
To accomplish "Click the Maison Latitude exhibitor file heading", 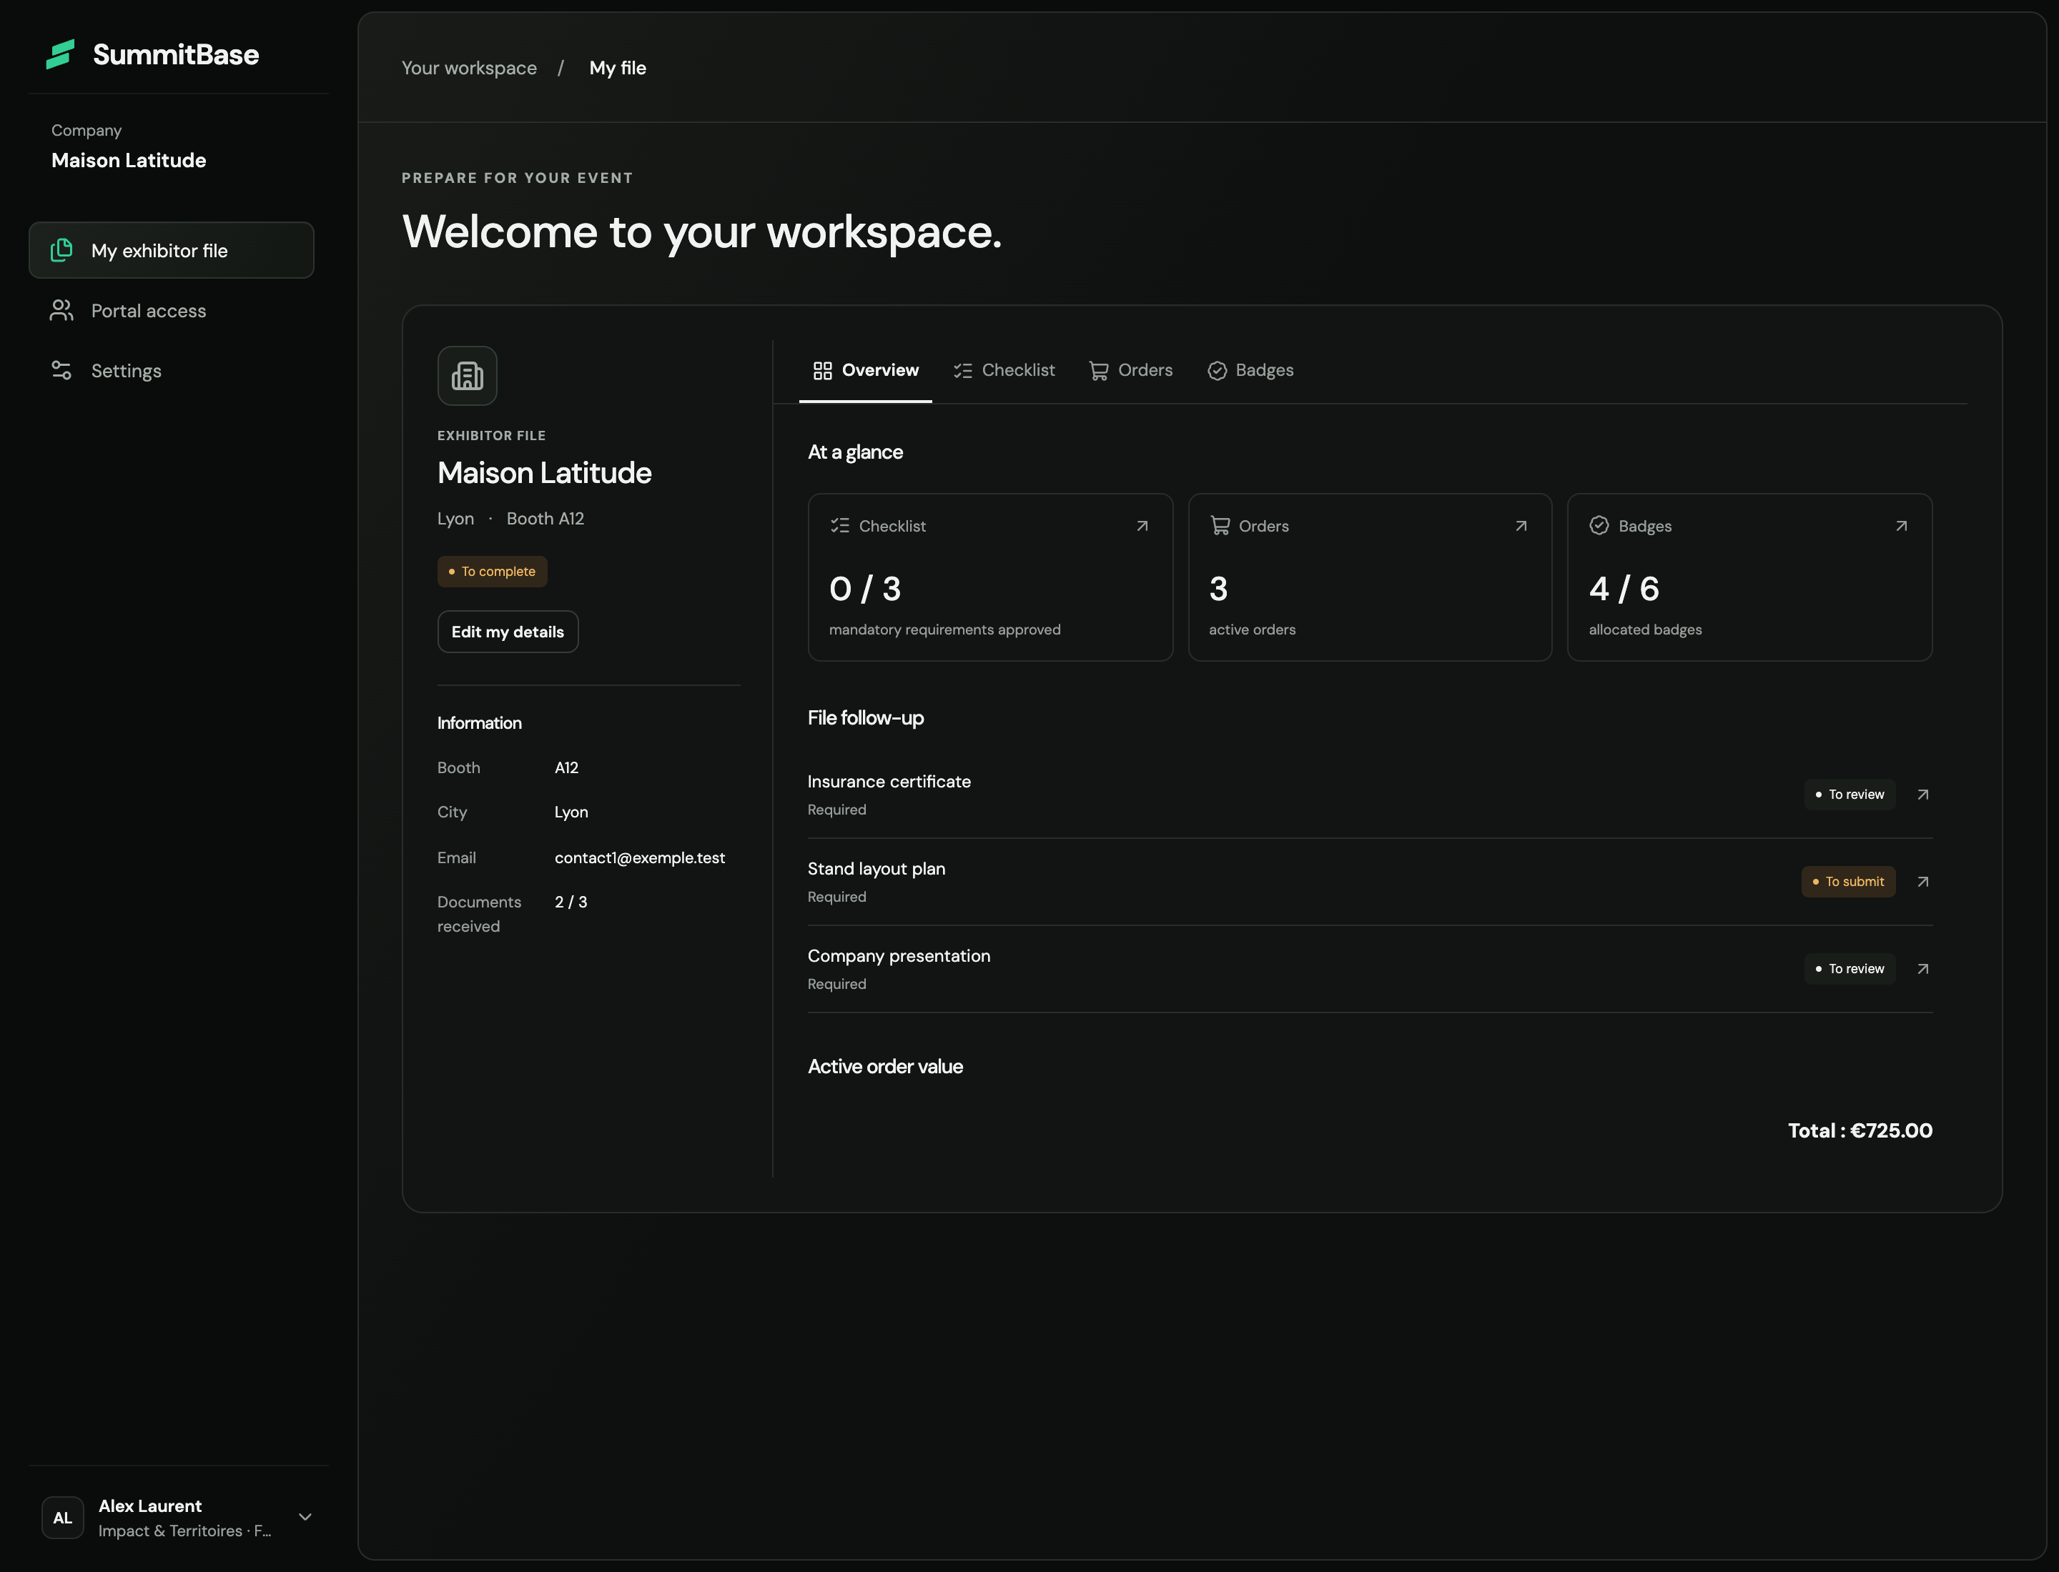I will 545,472.
